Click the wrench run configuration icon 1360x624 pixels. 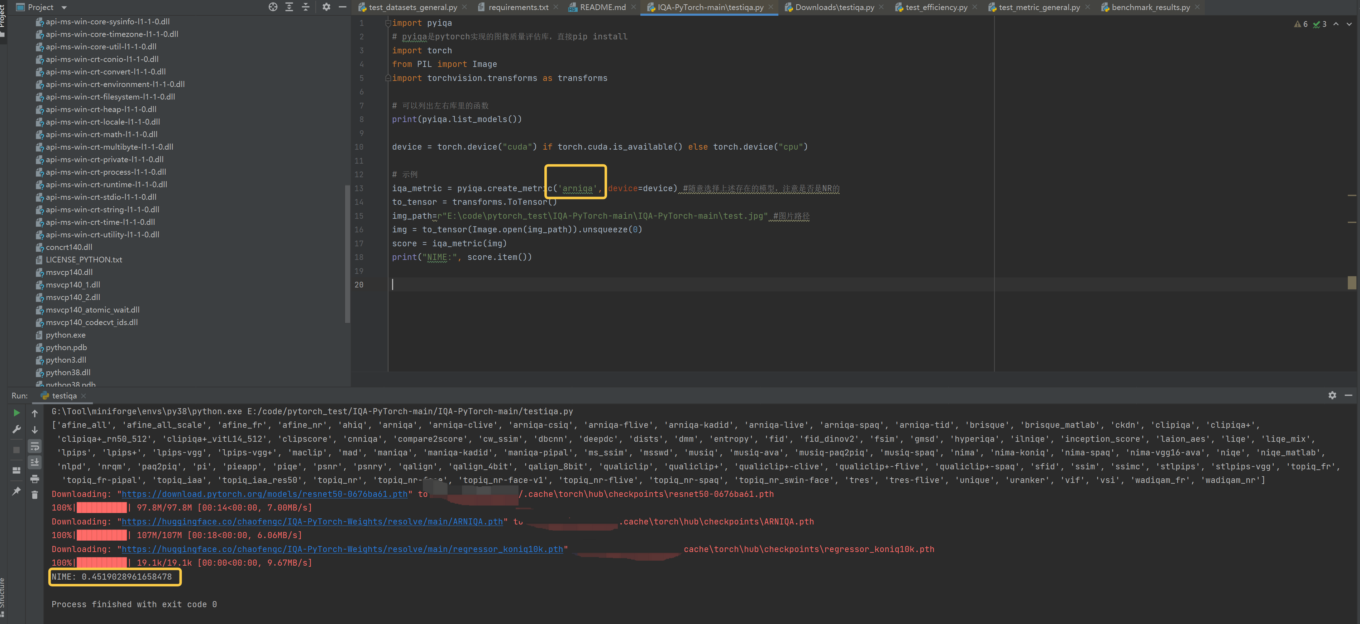16,430
